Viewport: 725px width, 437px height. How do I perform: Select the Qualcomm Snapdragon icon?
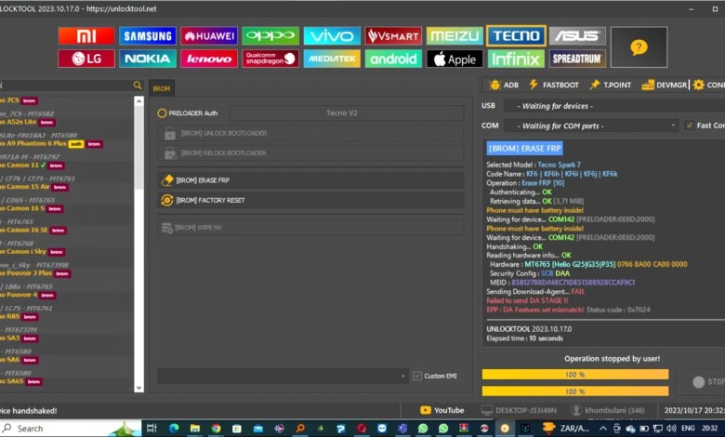pos(270,59)
